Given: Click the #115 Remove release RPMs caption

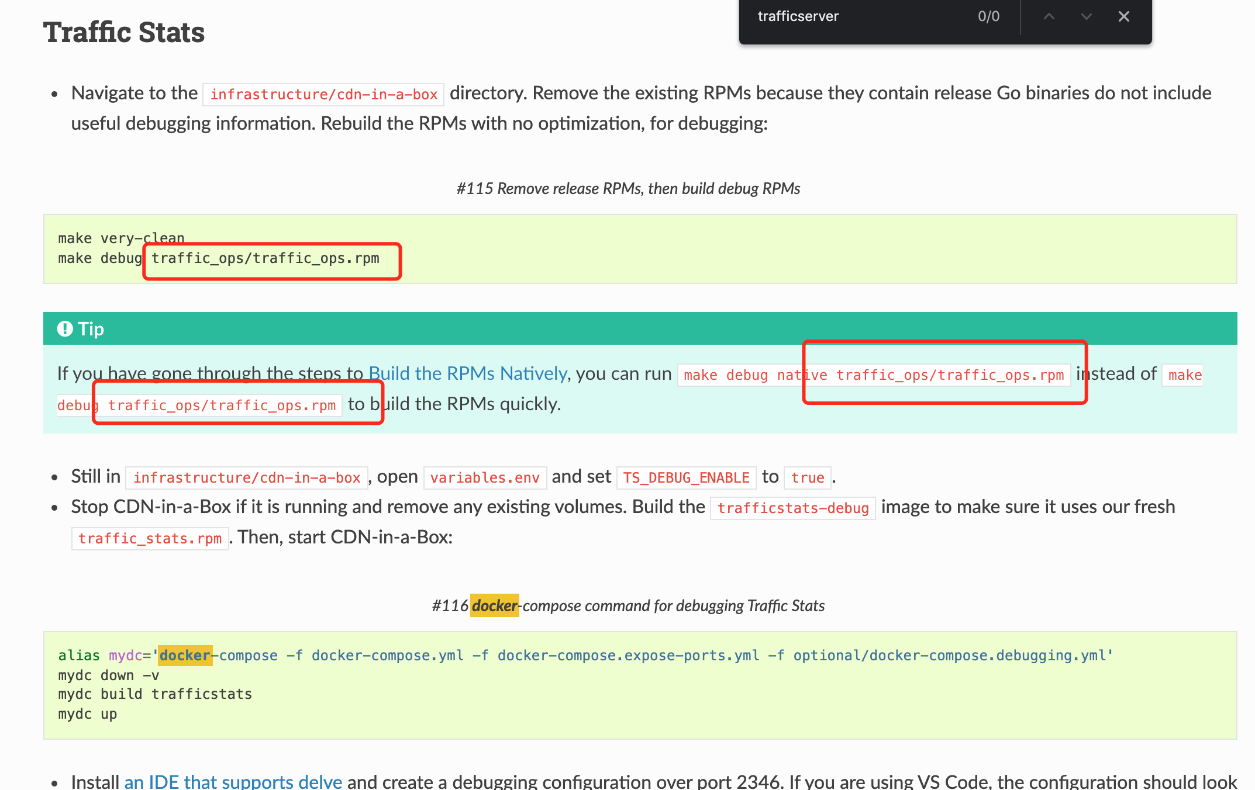Looking at the screenshot, I should tap(628, 189).
